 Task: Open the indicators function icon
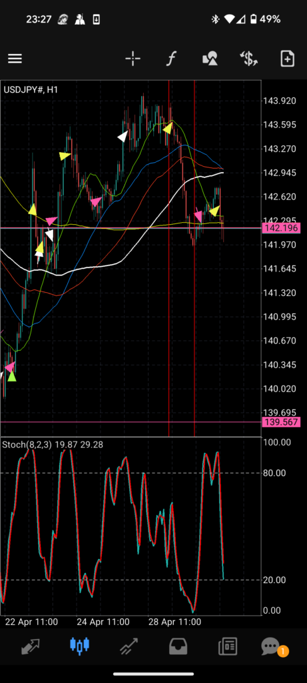point(171,59)
